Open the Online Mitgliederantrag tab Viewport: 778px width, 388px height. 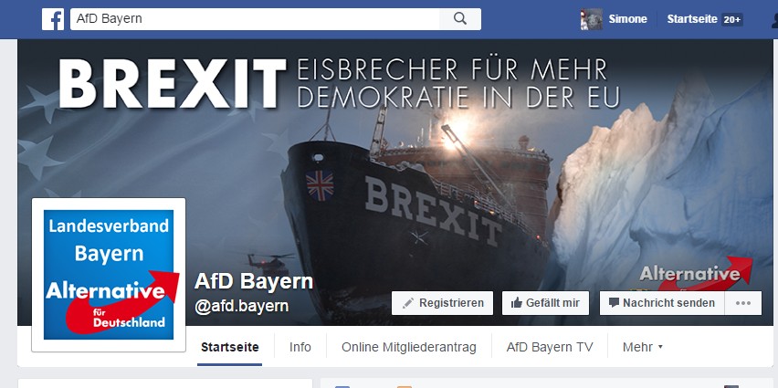coord(409,347)
